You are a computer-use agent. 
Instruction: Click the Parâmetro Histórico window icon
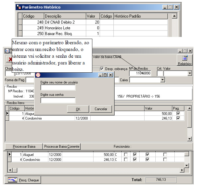[x=19, y=7]
